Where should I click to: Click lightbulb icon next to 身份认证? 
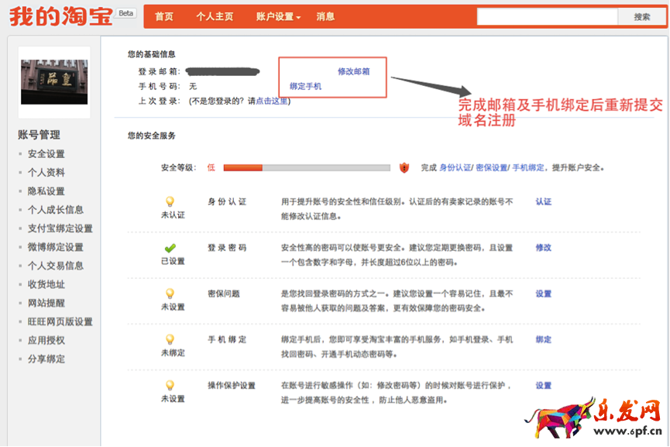coord(170,201)
